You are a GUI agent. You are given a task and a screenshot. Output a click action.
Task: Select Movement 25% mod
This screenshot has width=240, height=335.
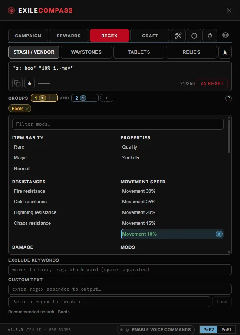138,202
